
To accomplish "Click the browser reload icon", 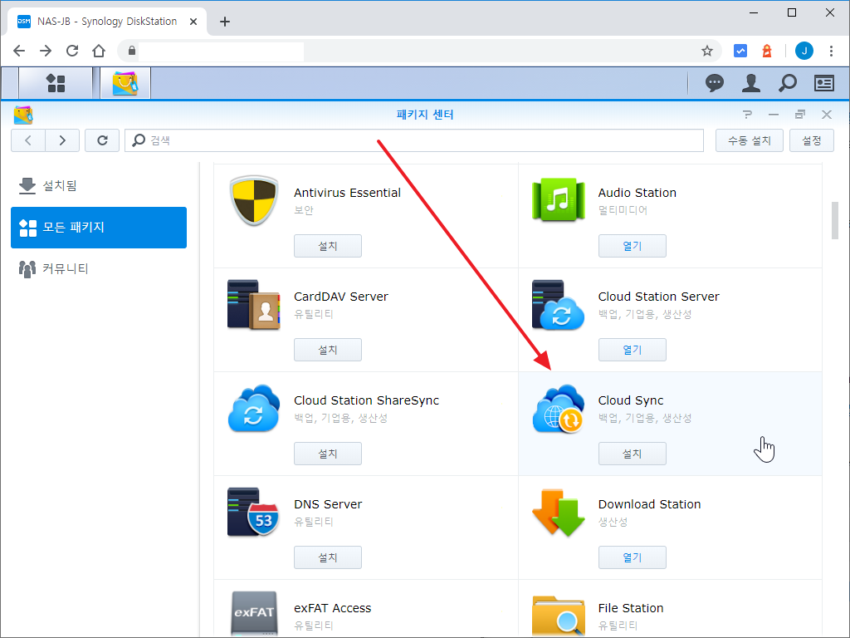I will (x=72, y=51).
